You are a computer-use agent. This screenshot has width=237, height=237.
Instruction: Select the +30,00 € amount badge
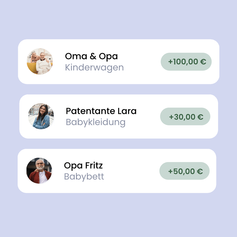click(185, 116)
